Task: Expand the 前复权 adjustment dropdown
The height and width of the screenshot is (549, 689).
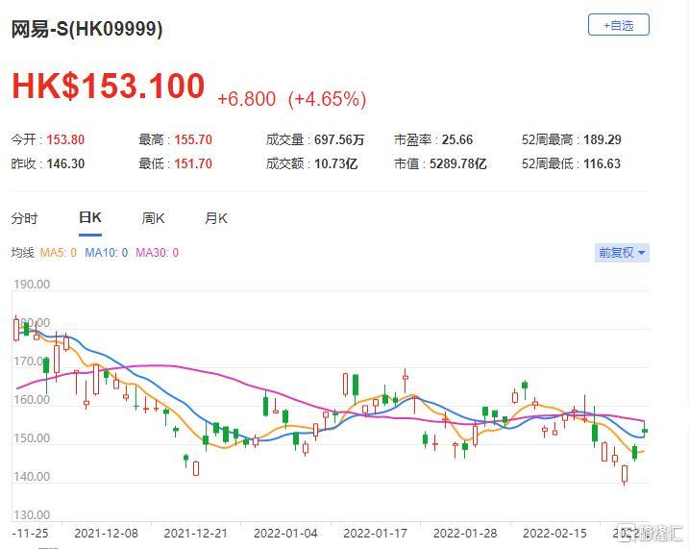Action: [x=622, y=253]
